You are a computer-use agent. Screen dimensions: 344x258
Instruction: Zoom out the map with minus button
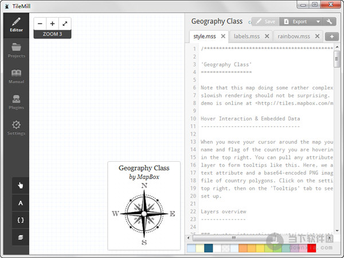click(40, 24)
